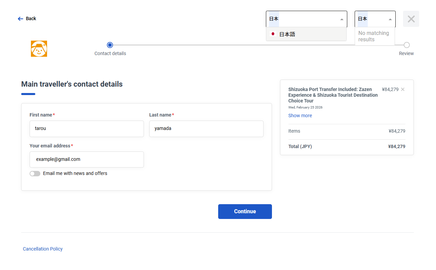Click Show more in order summary
This screenshot has width=436, height=270.
tap(300, 116)
